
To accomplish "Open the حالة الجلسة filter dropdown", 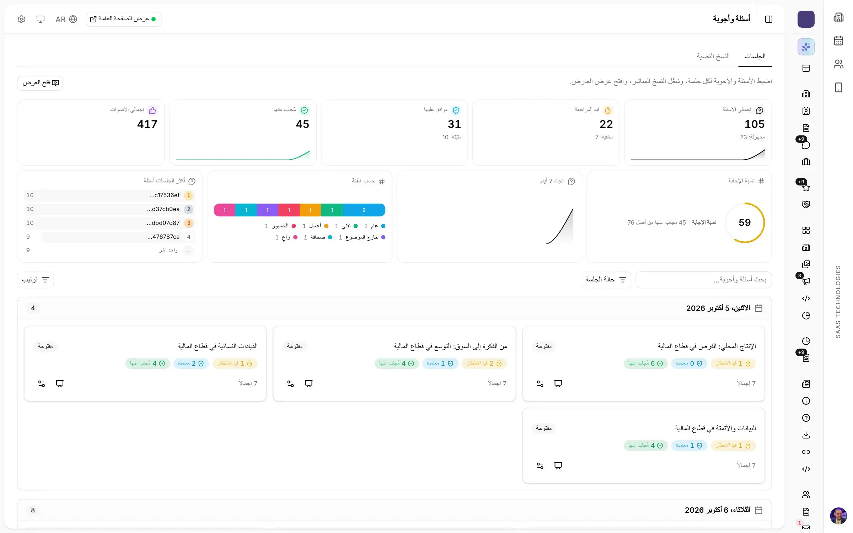I will click(x=606, y=280).
